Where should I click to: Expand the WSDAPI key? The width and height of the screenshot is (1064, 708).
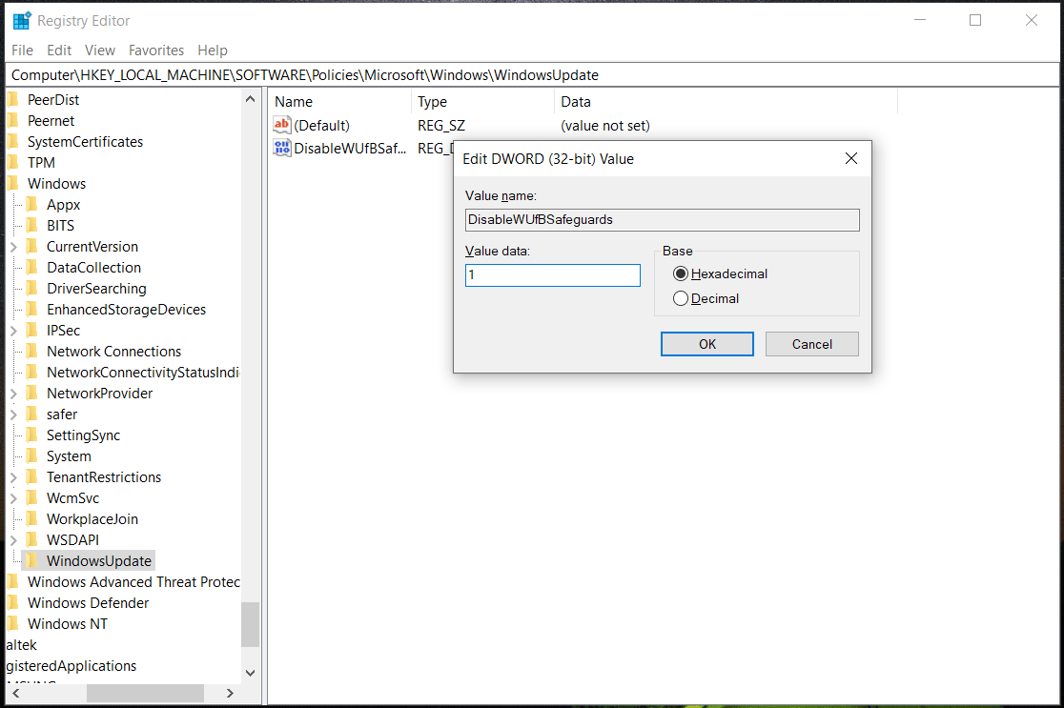coord(13,541)
